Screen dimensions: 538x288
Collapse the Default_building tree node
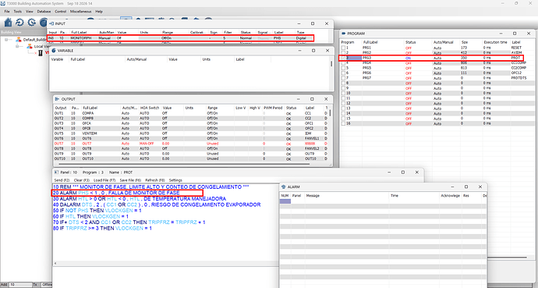pos(6,40)
